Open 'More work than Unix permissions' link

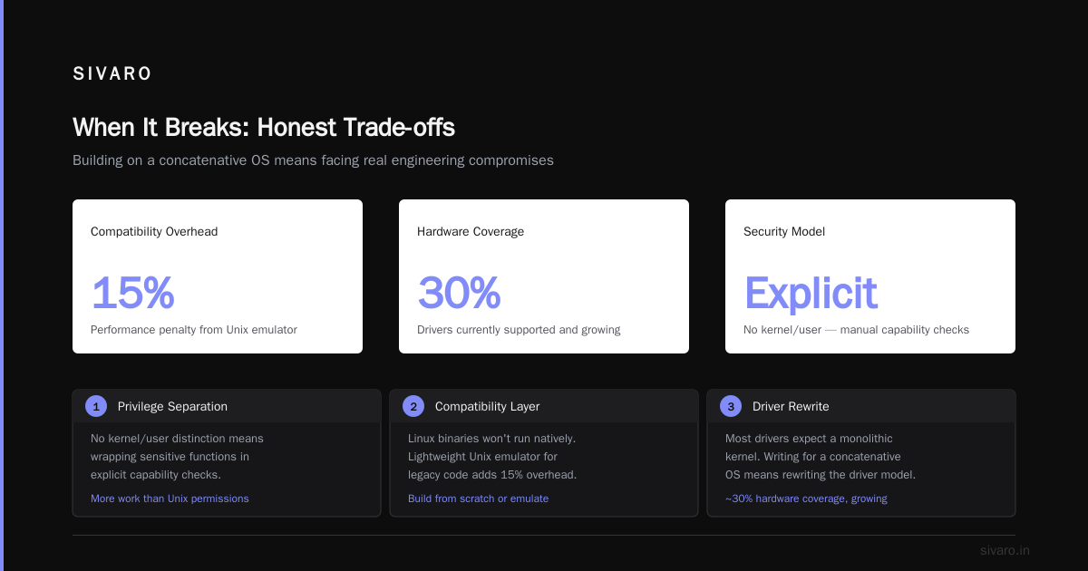(x=170, y=498)
